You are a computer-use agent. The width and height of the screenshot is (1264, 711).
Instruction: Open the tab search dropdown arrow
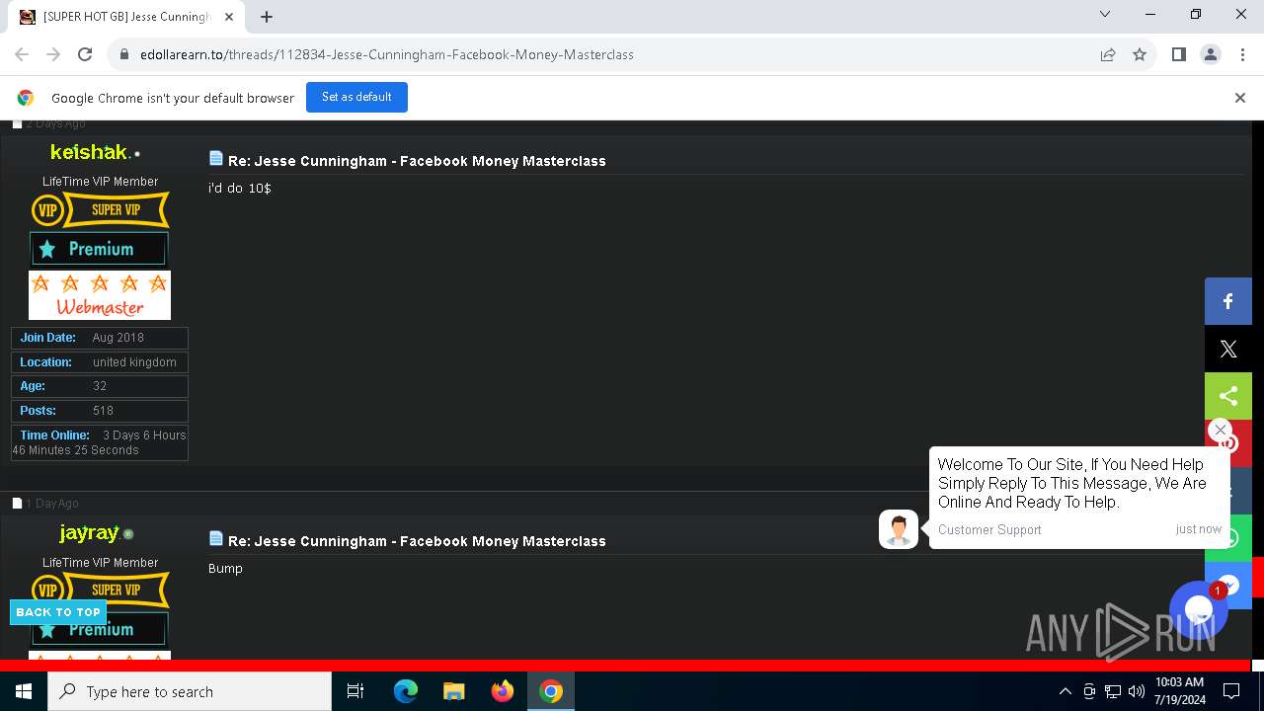coord(1105,15)
